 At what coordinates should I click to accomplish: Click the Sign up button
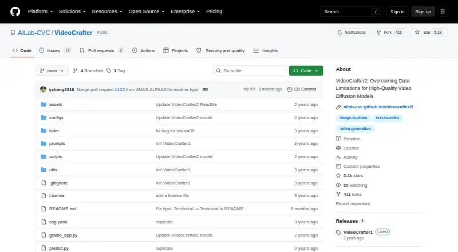pos(423,11)
